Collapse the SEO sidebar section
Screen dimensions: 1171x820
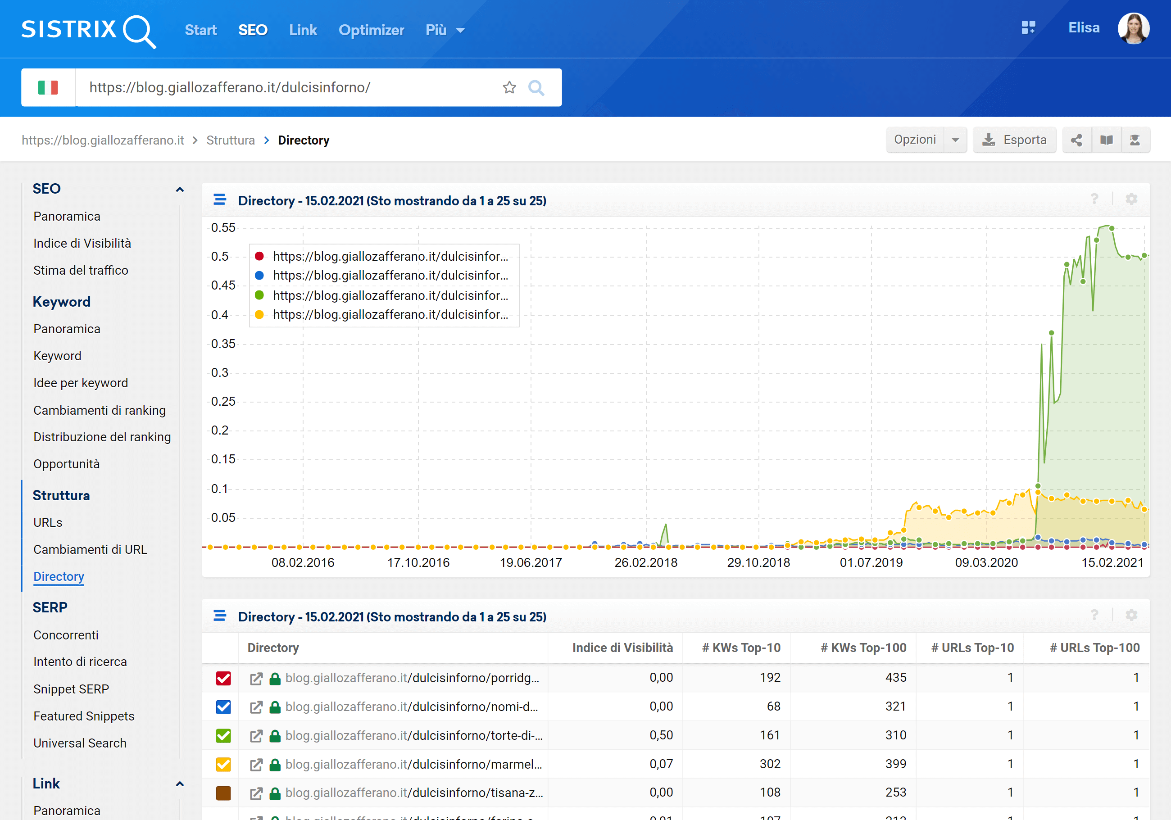coord(180,189)
